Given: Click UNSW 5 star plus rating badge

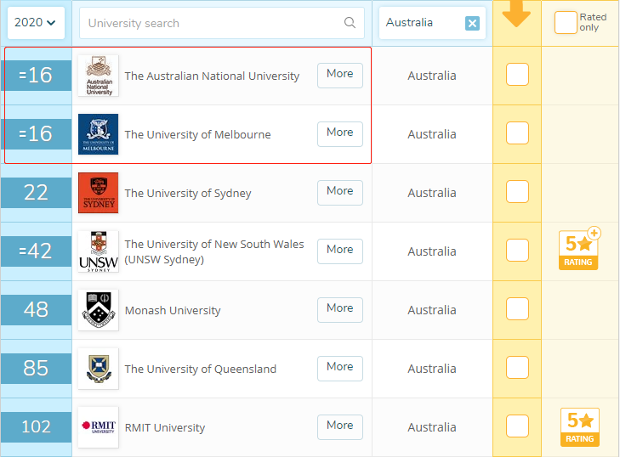Looking at the screenshot, I should (x=579, y=248).
